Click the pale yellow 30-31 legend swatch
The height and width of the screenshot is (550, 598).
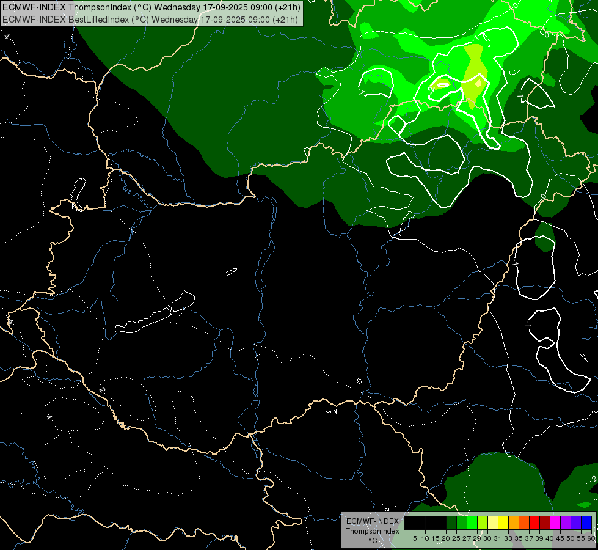493,522
